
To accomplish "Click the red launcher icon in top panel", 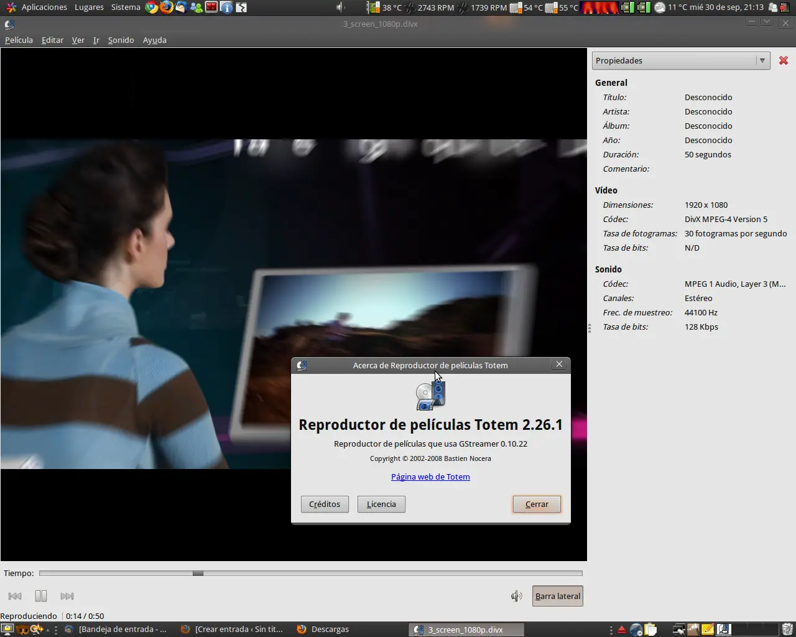I will 211,7.
